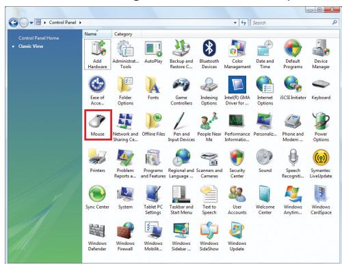The height and width of the screenshot is (264, 342).
Task: Open Administrative Tools
Action: point(125,54)
